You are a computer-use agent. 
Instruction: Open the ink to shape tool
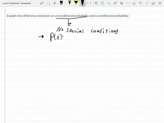[x=102, y=3]
